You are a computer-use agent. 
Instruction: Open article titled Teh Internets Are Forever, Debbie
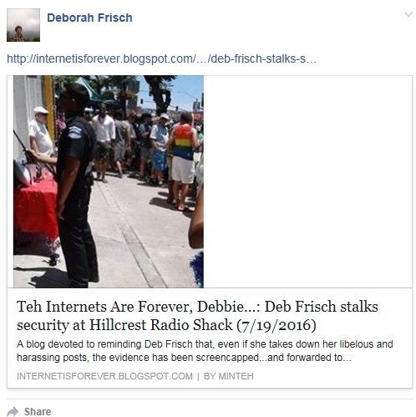click(x=197, y=316)
